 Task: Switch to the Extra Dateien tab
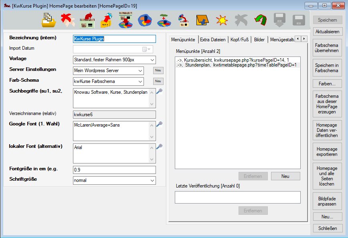(x=212, y=40)
